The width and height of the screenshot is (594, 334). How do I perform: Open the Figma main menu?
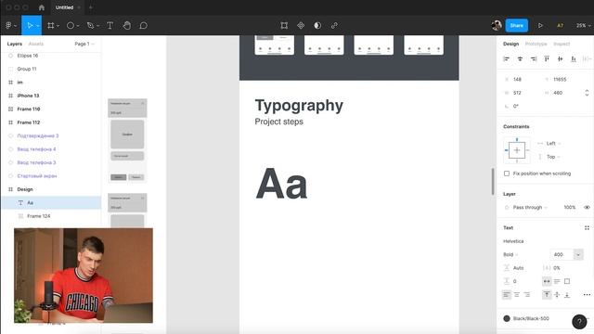tap(10, 25)
